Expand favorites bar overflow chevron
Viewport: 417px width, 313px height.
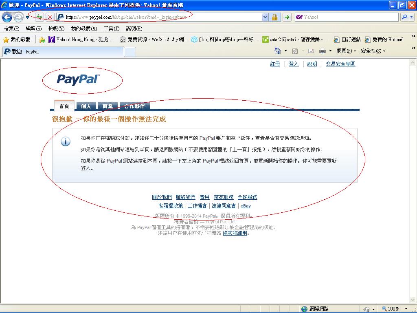click(x=414, y=36)
